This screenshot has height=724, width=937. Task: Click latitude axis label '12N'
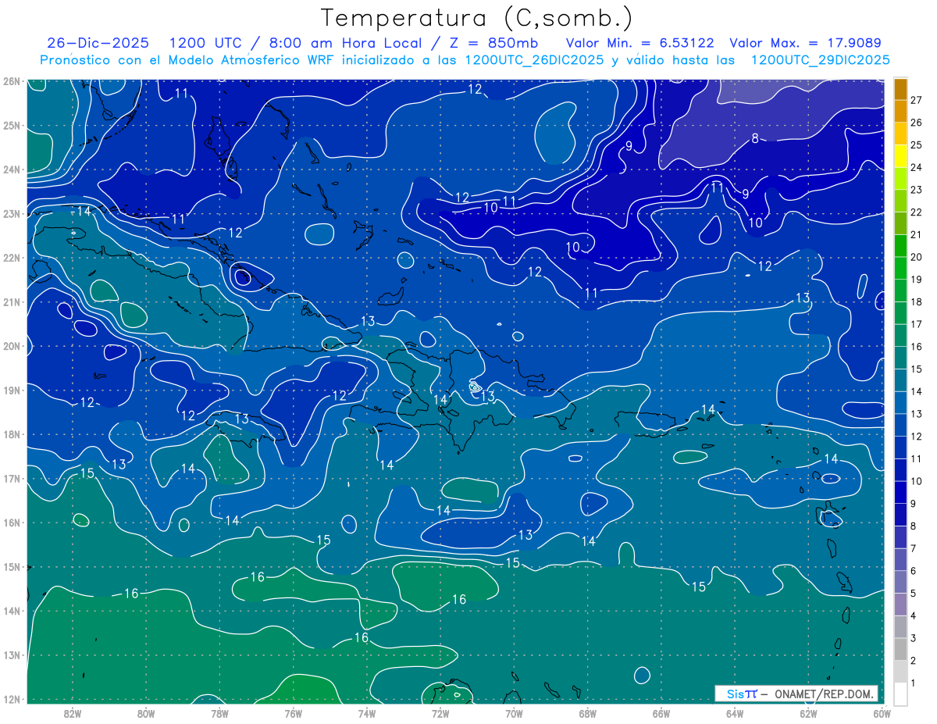click(11, 699)
